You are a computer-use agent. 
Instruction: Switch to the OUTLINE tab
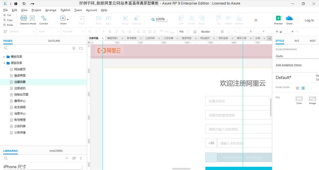click(x=54, y=41)
